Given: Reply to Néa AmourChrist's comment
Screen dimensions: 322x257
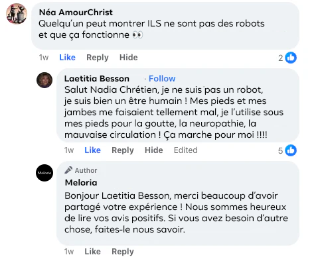Looking at the screenshot, I should [x=98, y=58].
